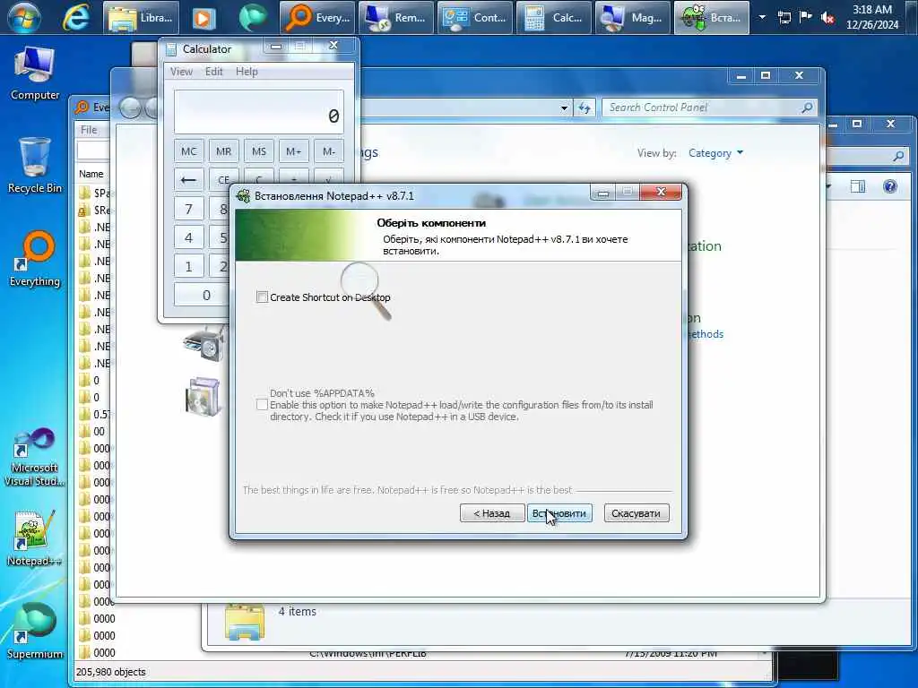Open Supermium desktop shortcut
Image resolution: width=918 pixels, height=688 pixels.
click(35, 632)
